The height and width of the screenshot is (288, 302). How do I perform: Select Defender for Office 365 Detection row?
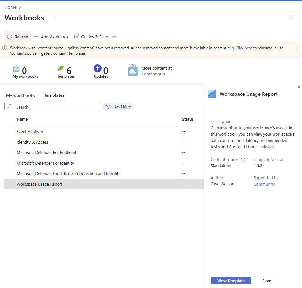104,173
